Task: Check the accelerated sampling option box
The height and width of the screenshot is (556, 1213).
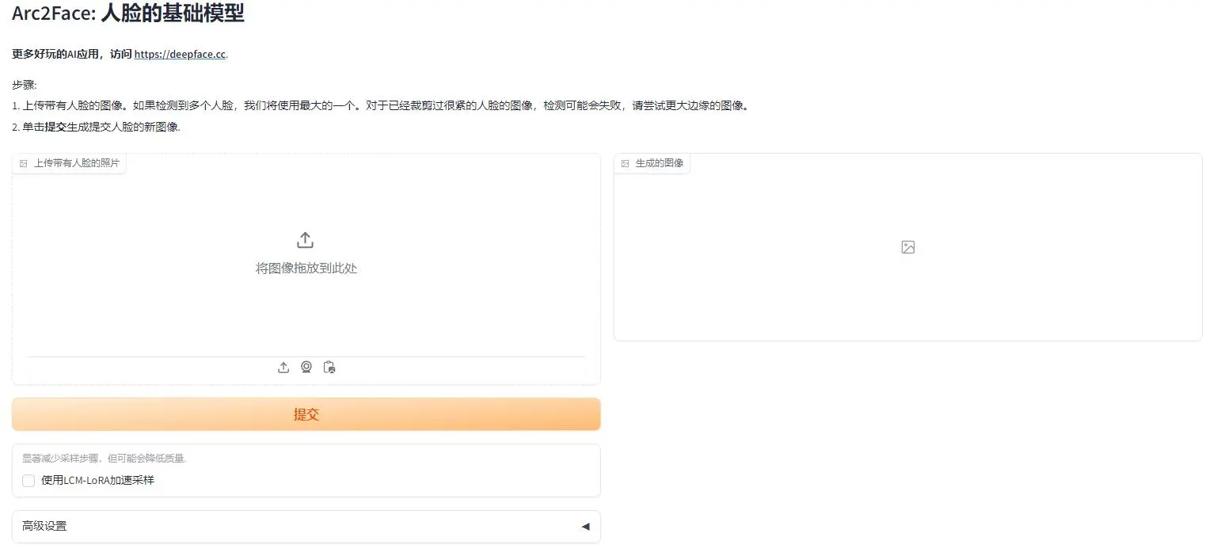Action: click(29, 481)
